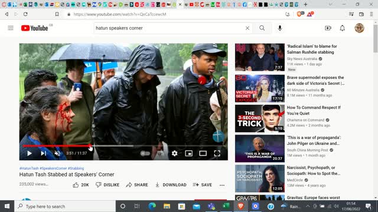Click the Download button
Image resolution: width=378 pixels, height=212 pixels.
[x=171, y=184]
